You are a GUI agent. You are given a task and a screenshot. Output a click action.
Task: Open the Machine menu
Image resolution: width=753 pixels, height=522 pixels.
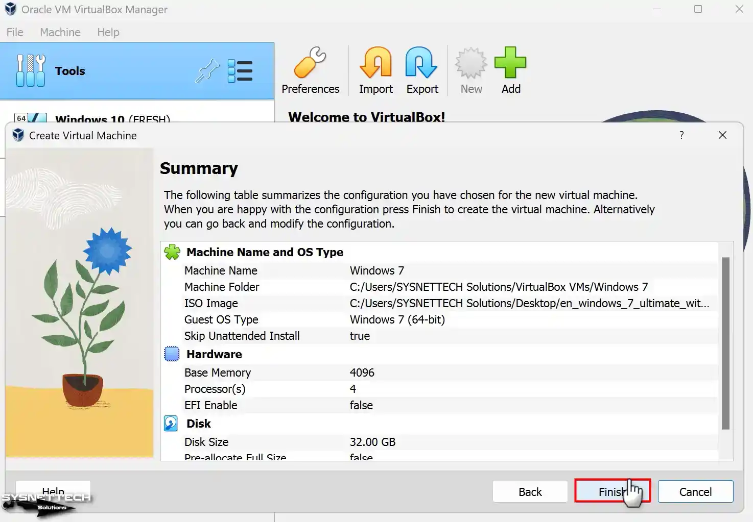tap(60, 32)
